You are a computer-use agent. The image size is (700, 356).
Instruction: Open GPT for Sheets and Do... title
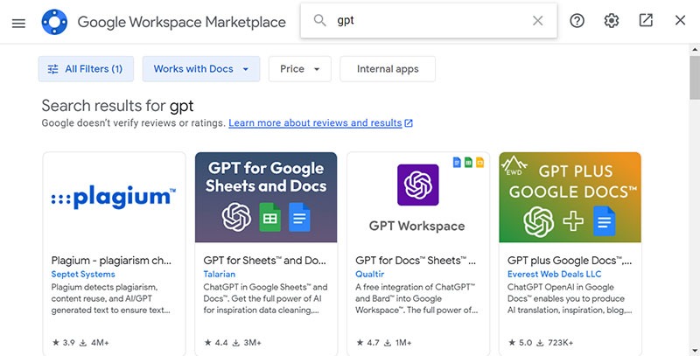tap(265, 261)
